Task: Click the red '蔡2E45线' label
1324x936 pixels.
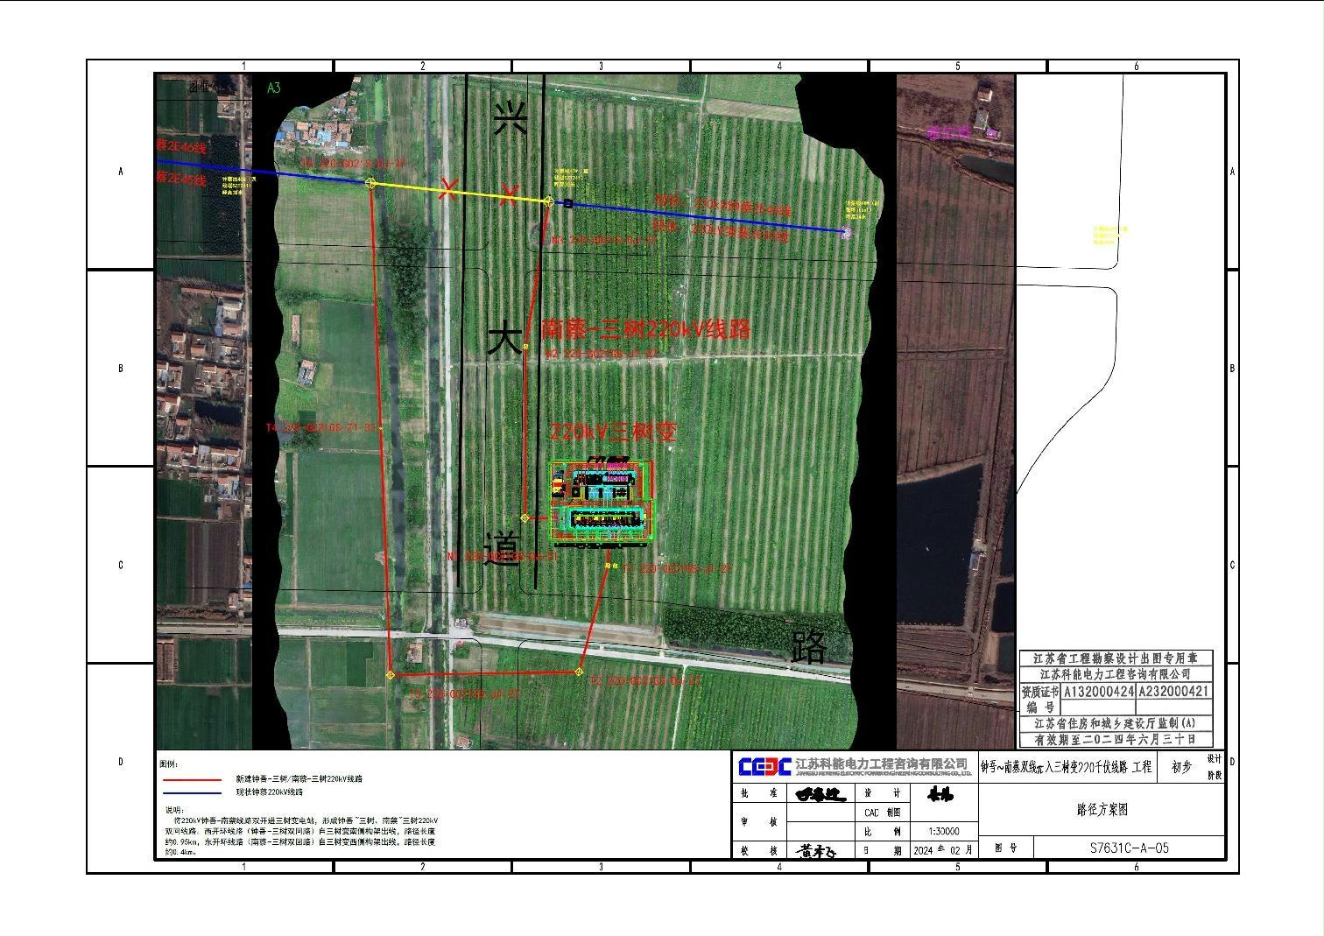Action: tap(181, 179)
